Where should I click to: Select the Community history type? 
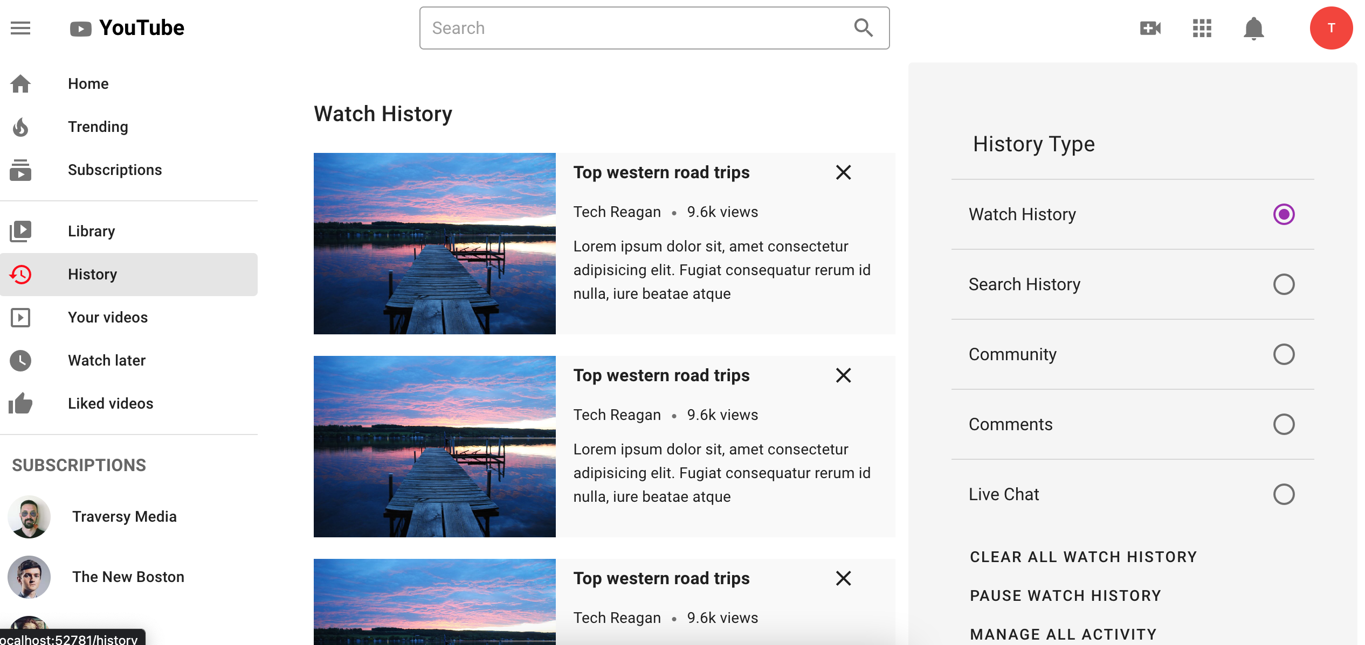(1285, 354)
